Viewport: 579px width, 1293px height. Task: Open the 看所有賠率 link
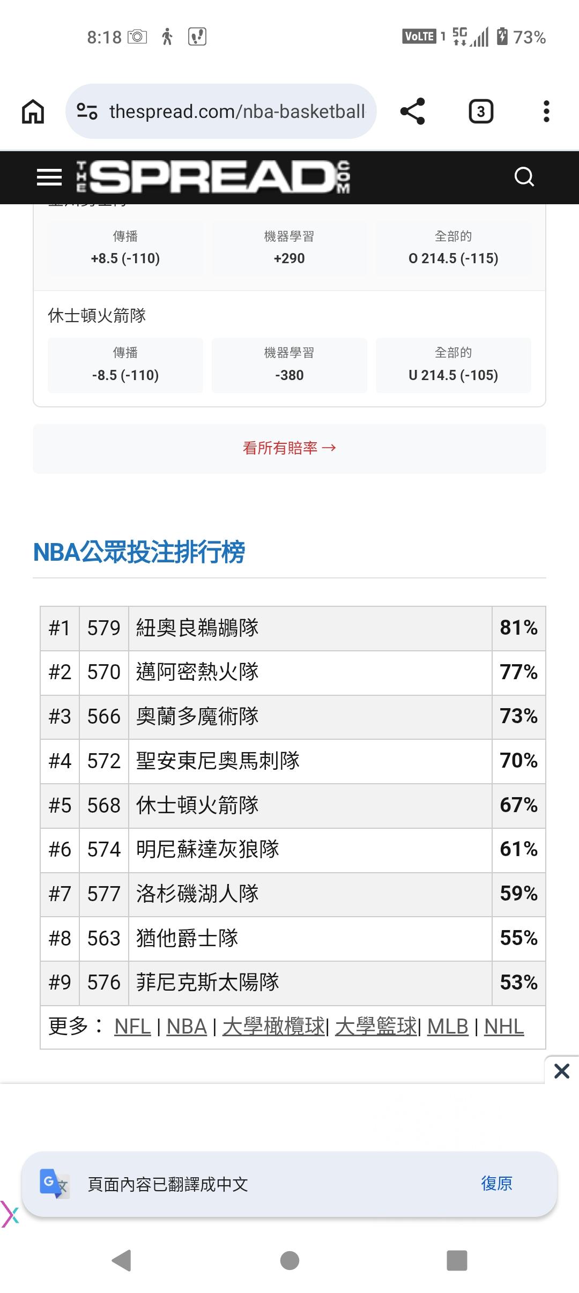coord(289,448)
